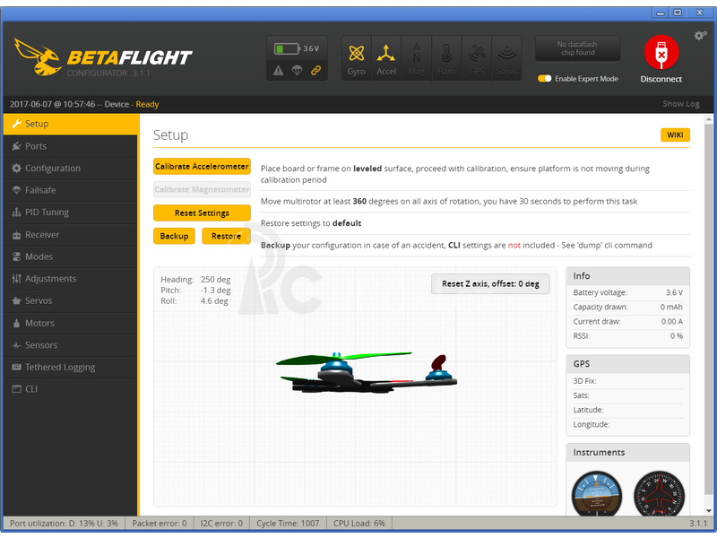
Task: Click the Latitude row in GPS
Action: [x=628, y=410]
